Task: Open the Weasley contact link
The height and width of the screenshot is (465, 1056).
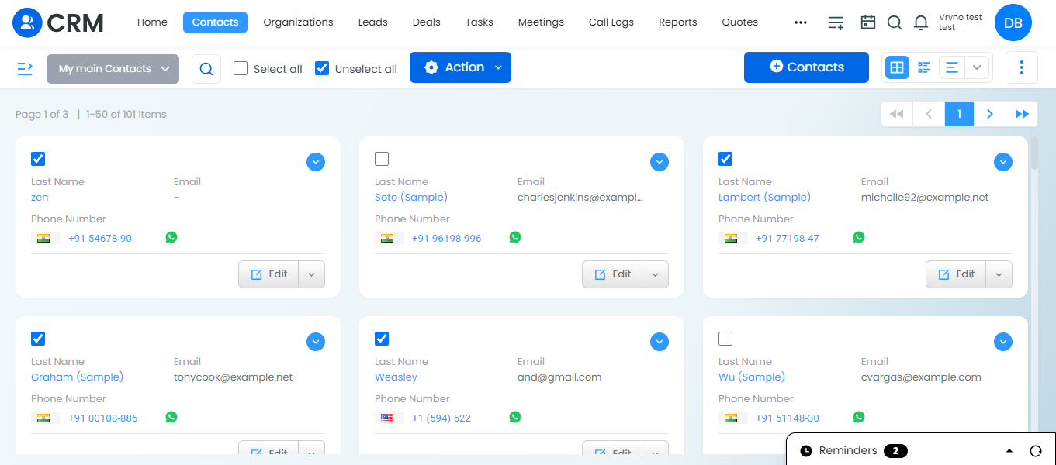Action: click(x=396, y=377)
